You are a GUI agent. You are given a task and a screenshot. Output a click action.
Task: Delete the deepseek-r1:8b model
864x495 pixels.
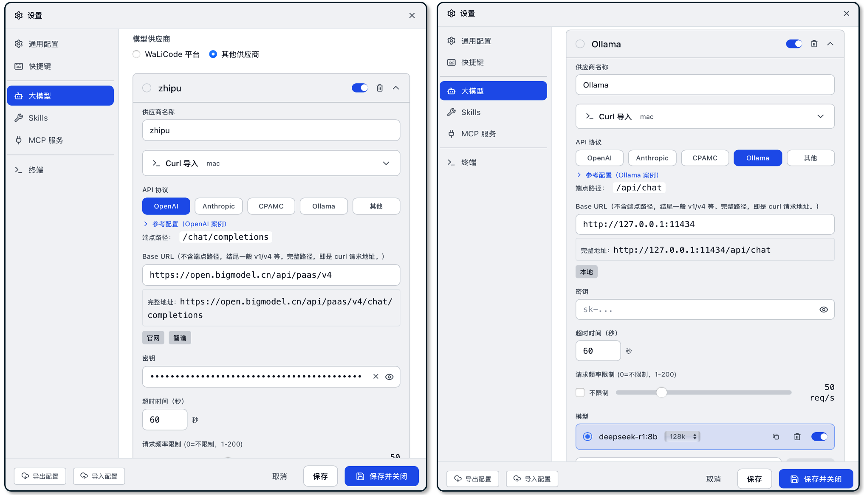pos(797,436)
